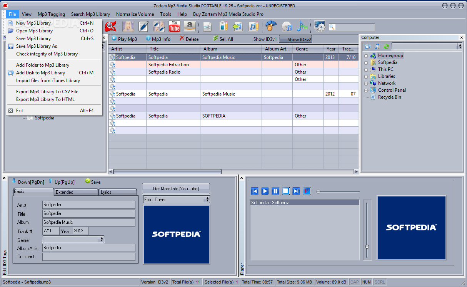Screen dimensions: 467x287
Task: Click the red magnifier search toolbar icon
Action: click(111, 26)
